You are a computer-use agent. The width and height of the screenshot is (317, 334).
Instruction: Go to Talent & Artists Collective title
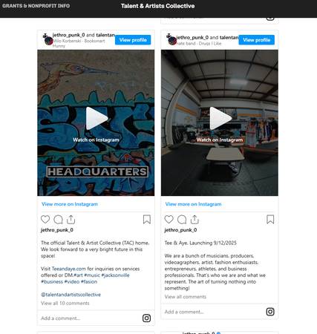coord(157,6)
